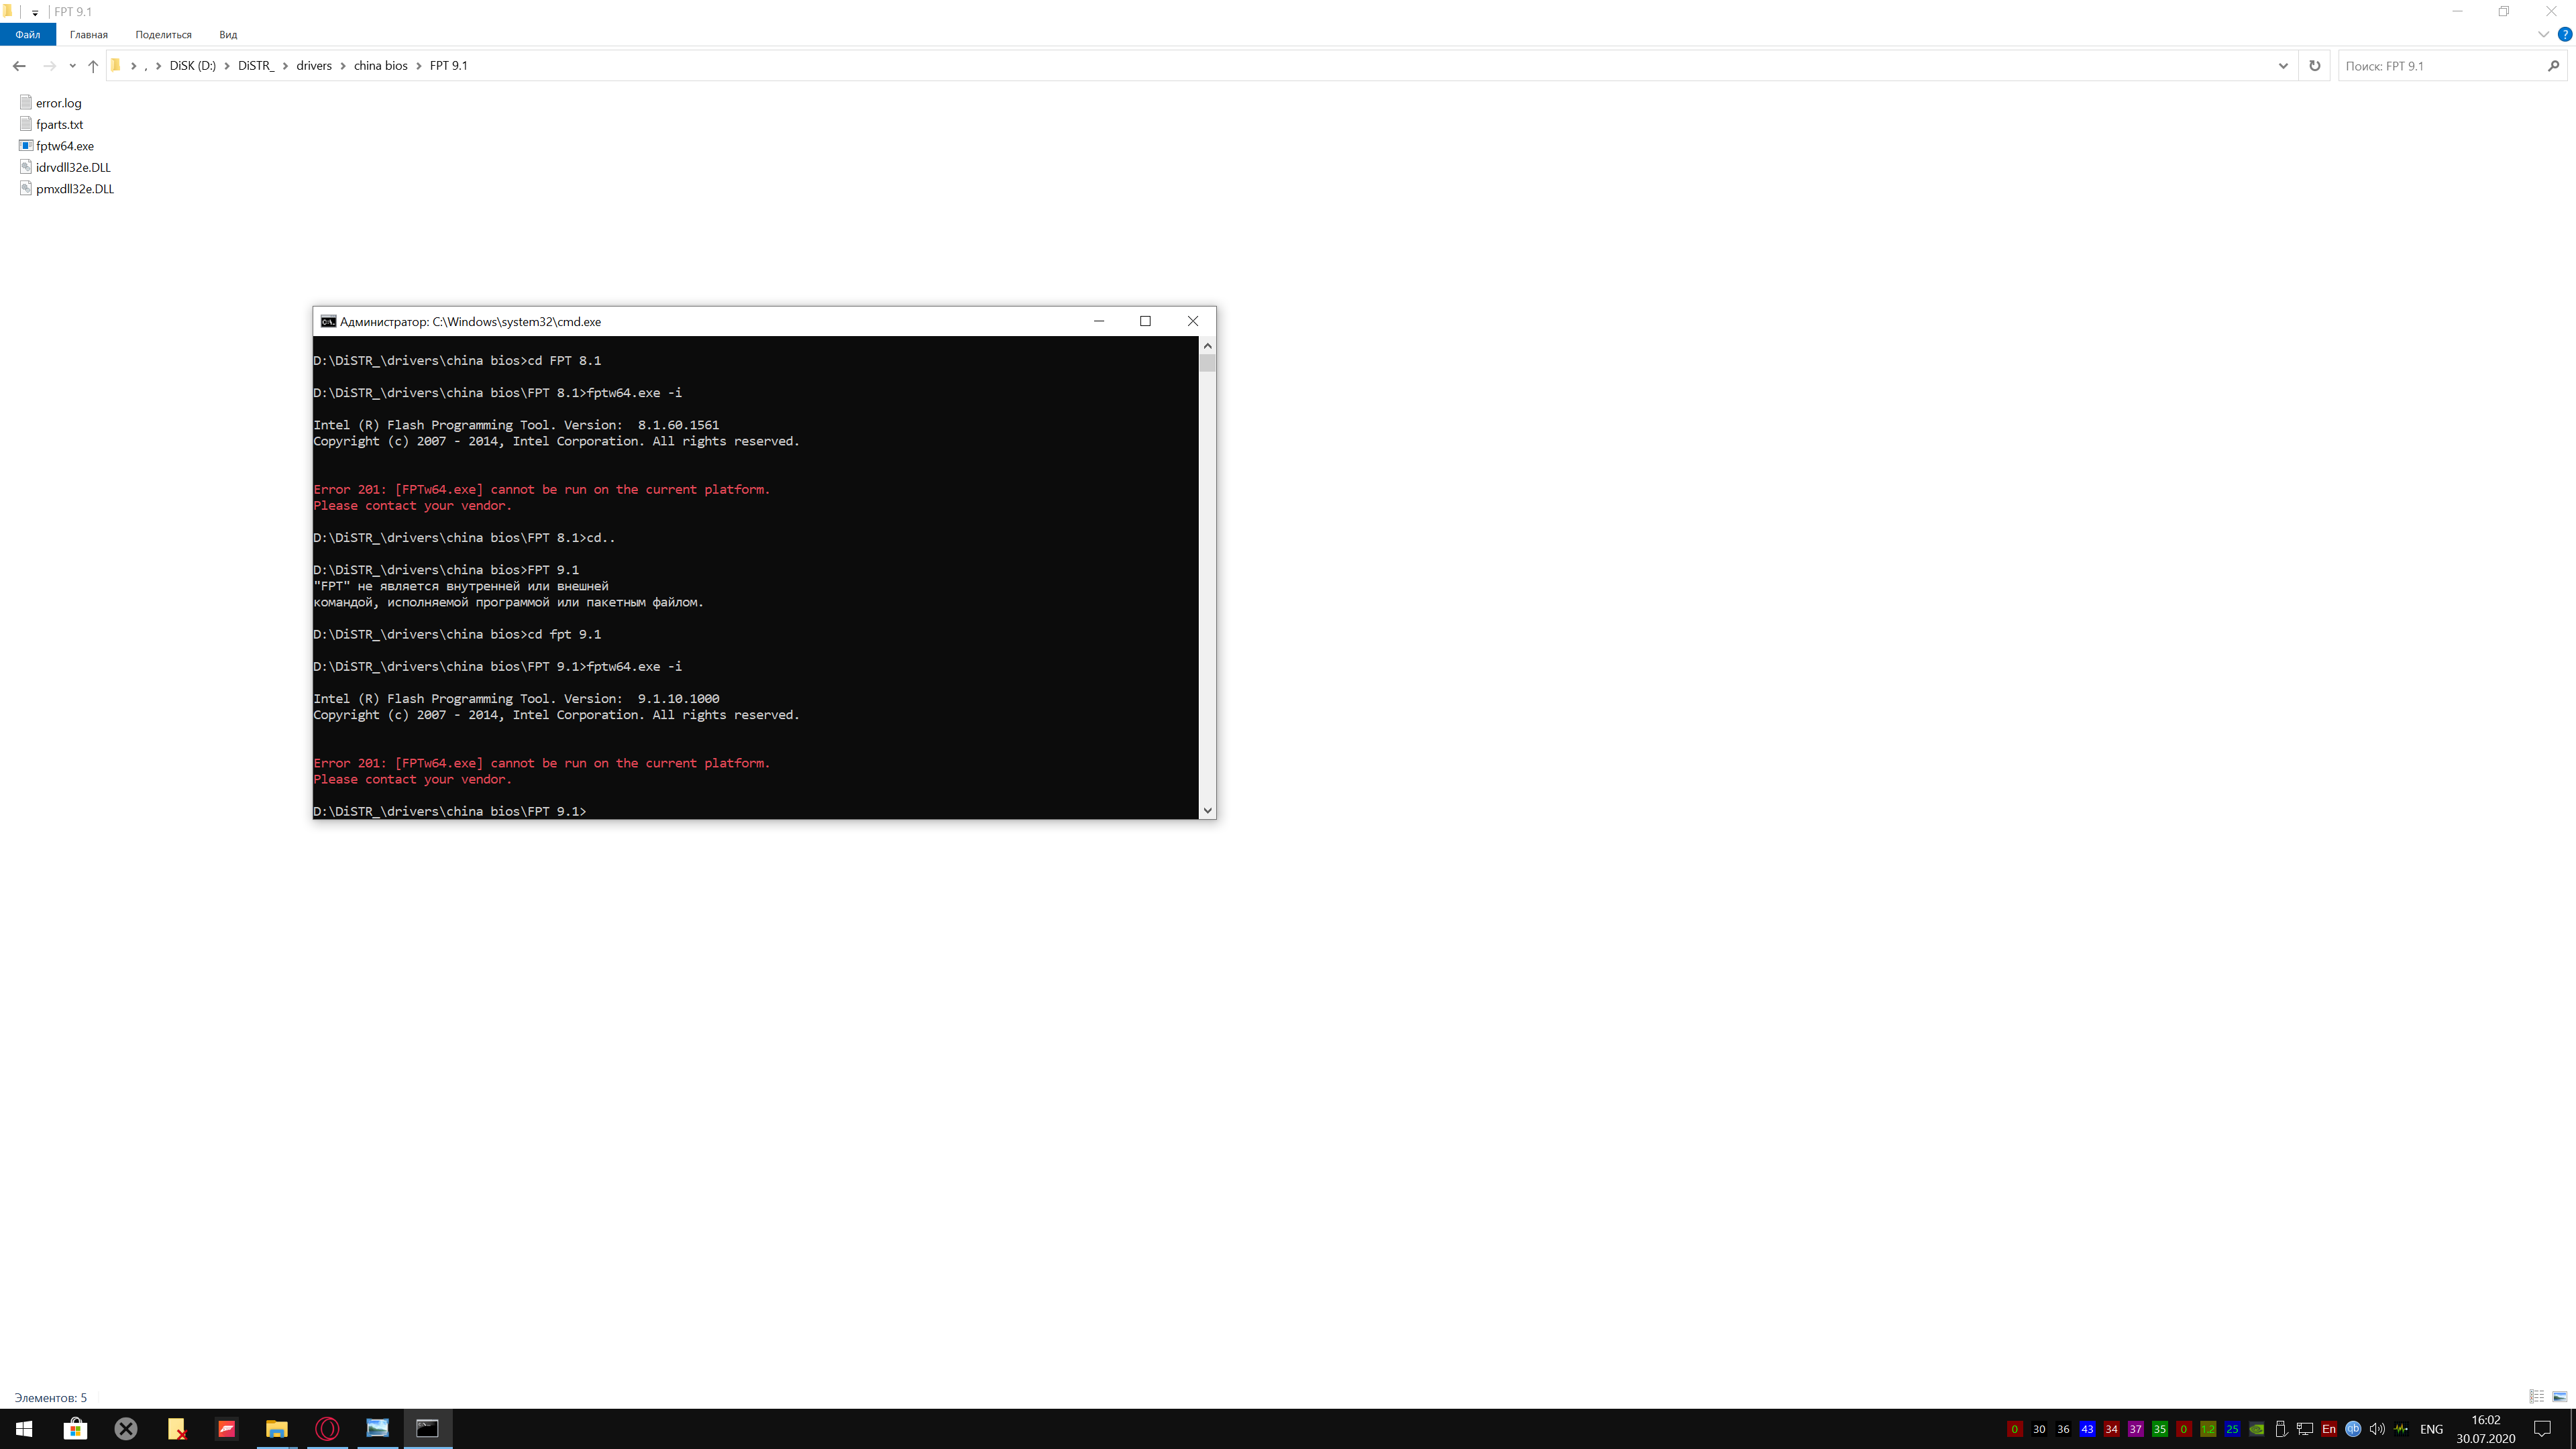Switch to details view layout icon
Screen dimensions: 2576x1449
2536,1397
